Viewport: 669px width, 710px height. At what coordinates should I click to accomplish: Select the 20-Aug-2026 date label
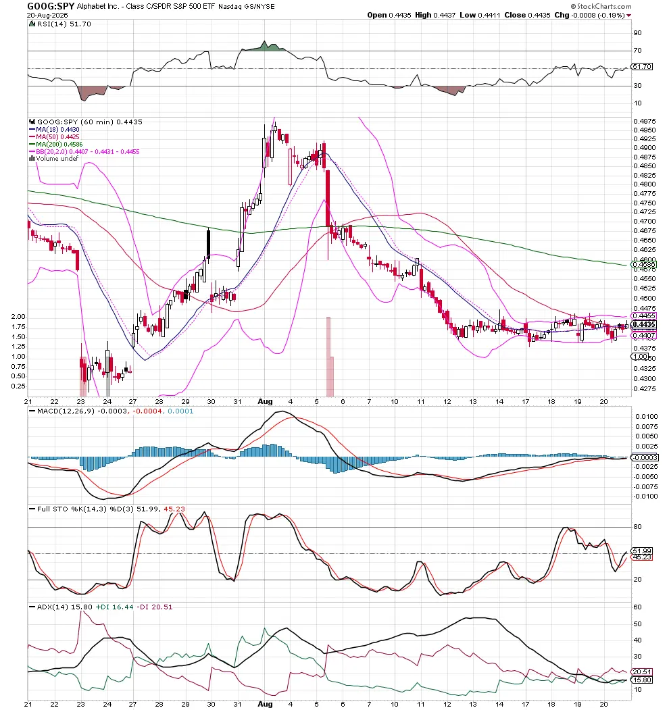pos(47,15)
